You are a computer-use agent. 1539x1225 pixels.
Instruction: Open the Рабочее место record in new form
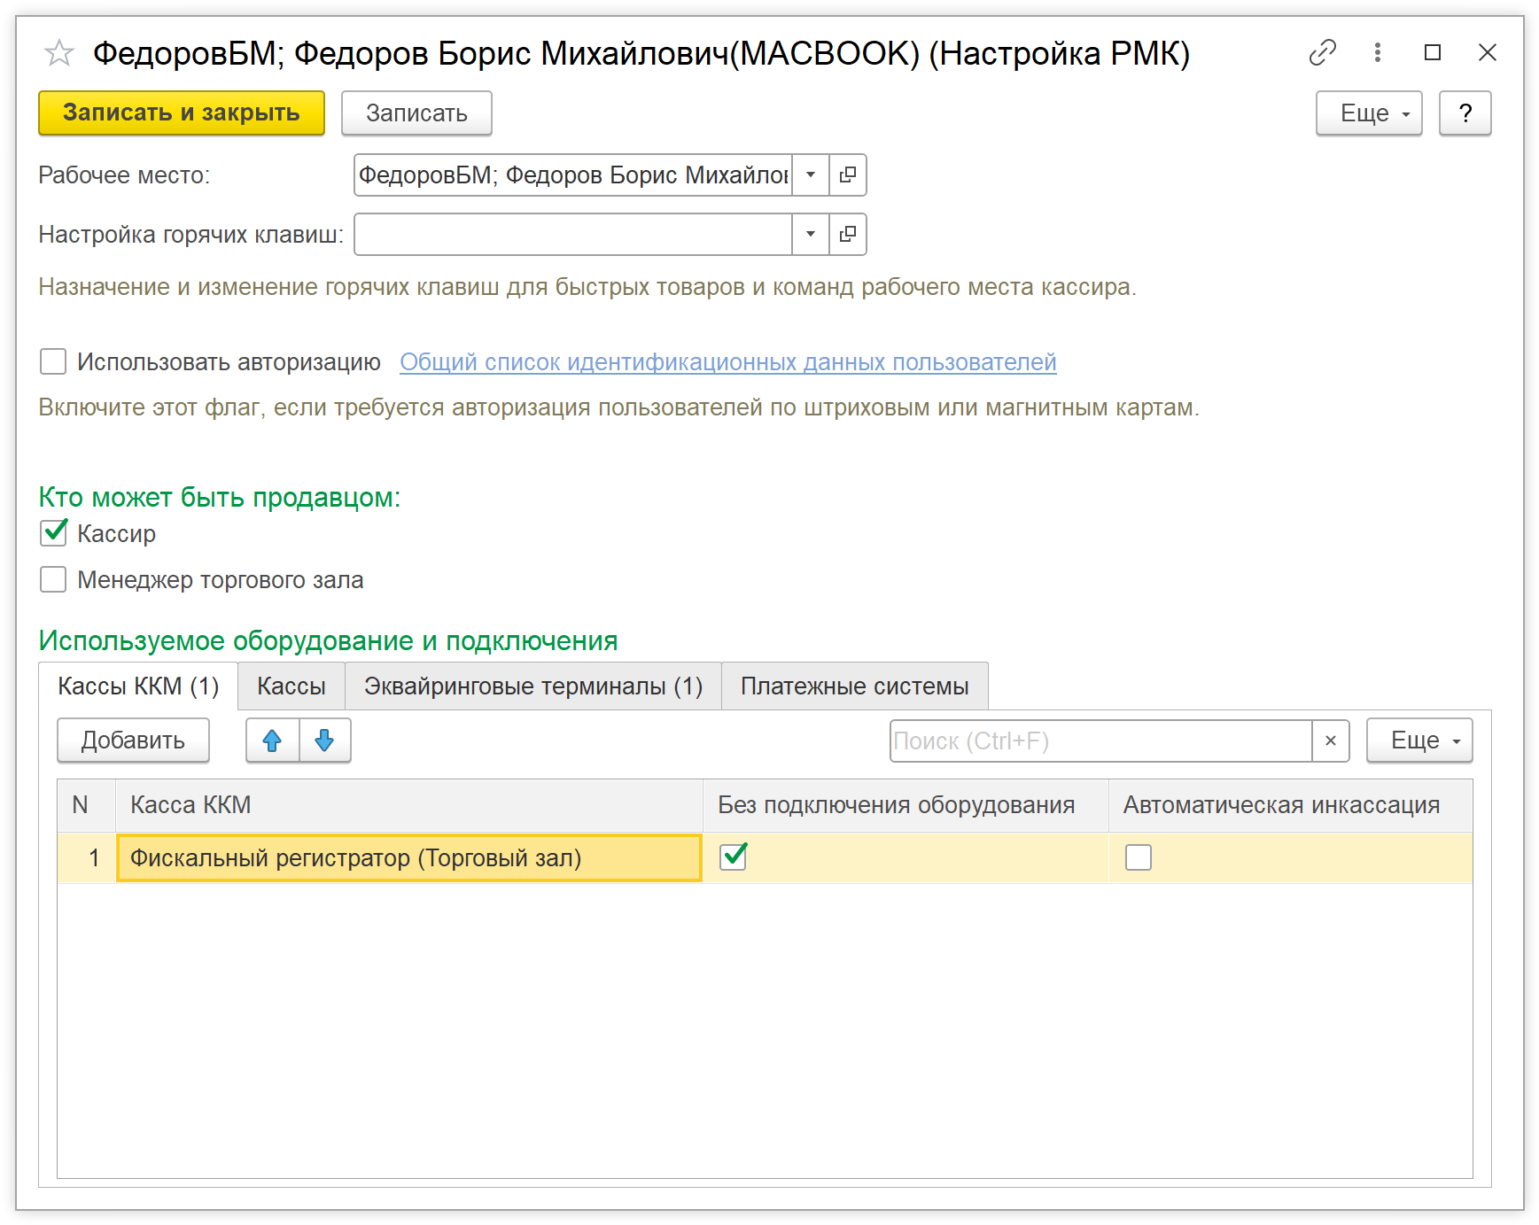847,175
